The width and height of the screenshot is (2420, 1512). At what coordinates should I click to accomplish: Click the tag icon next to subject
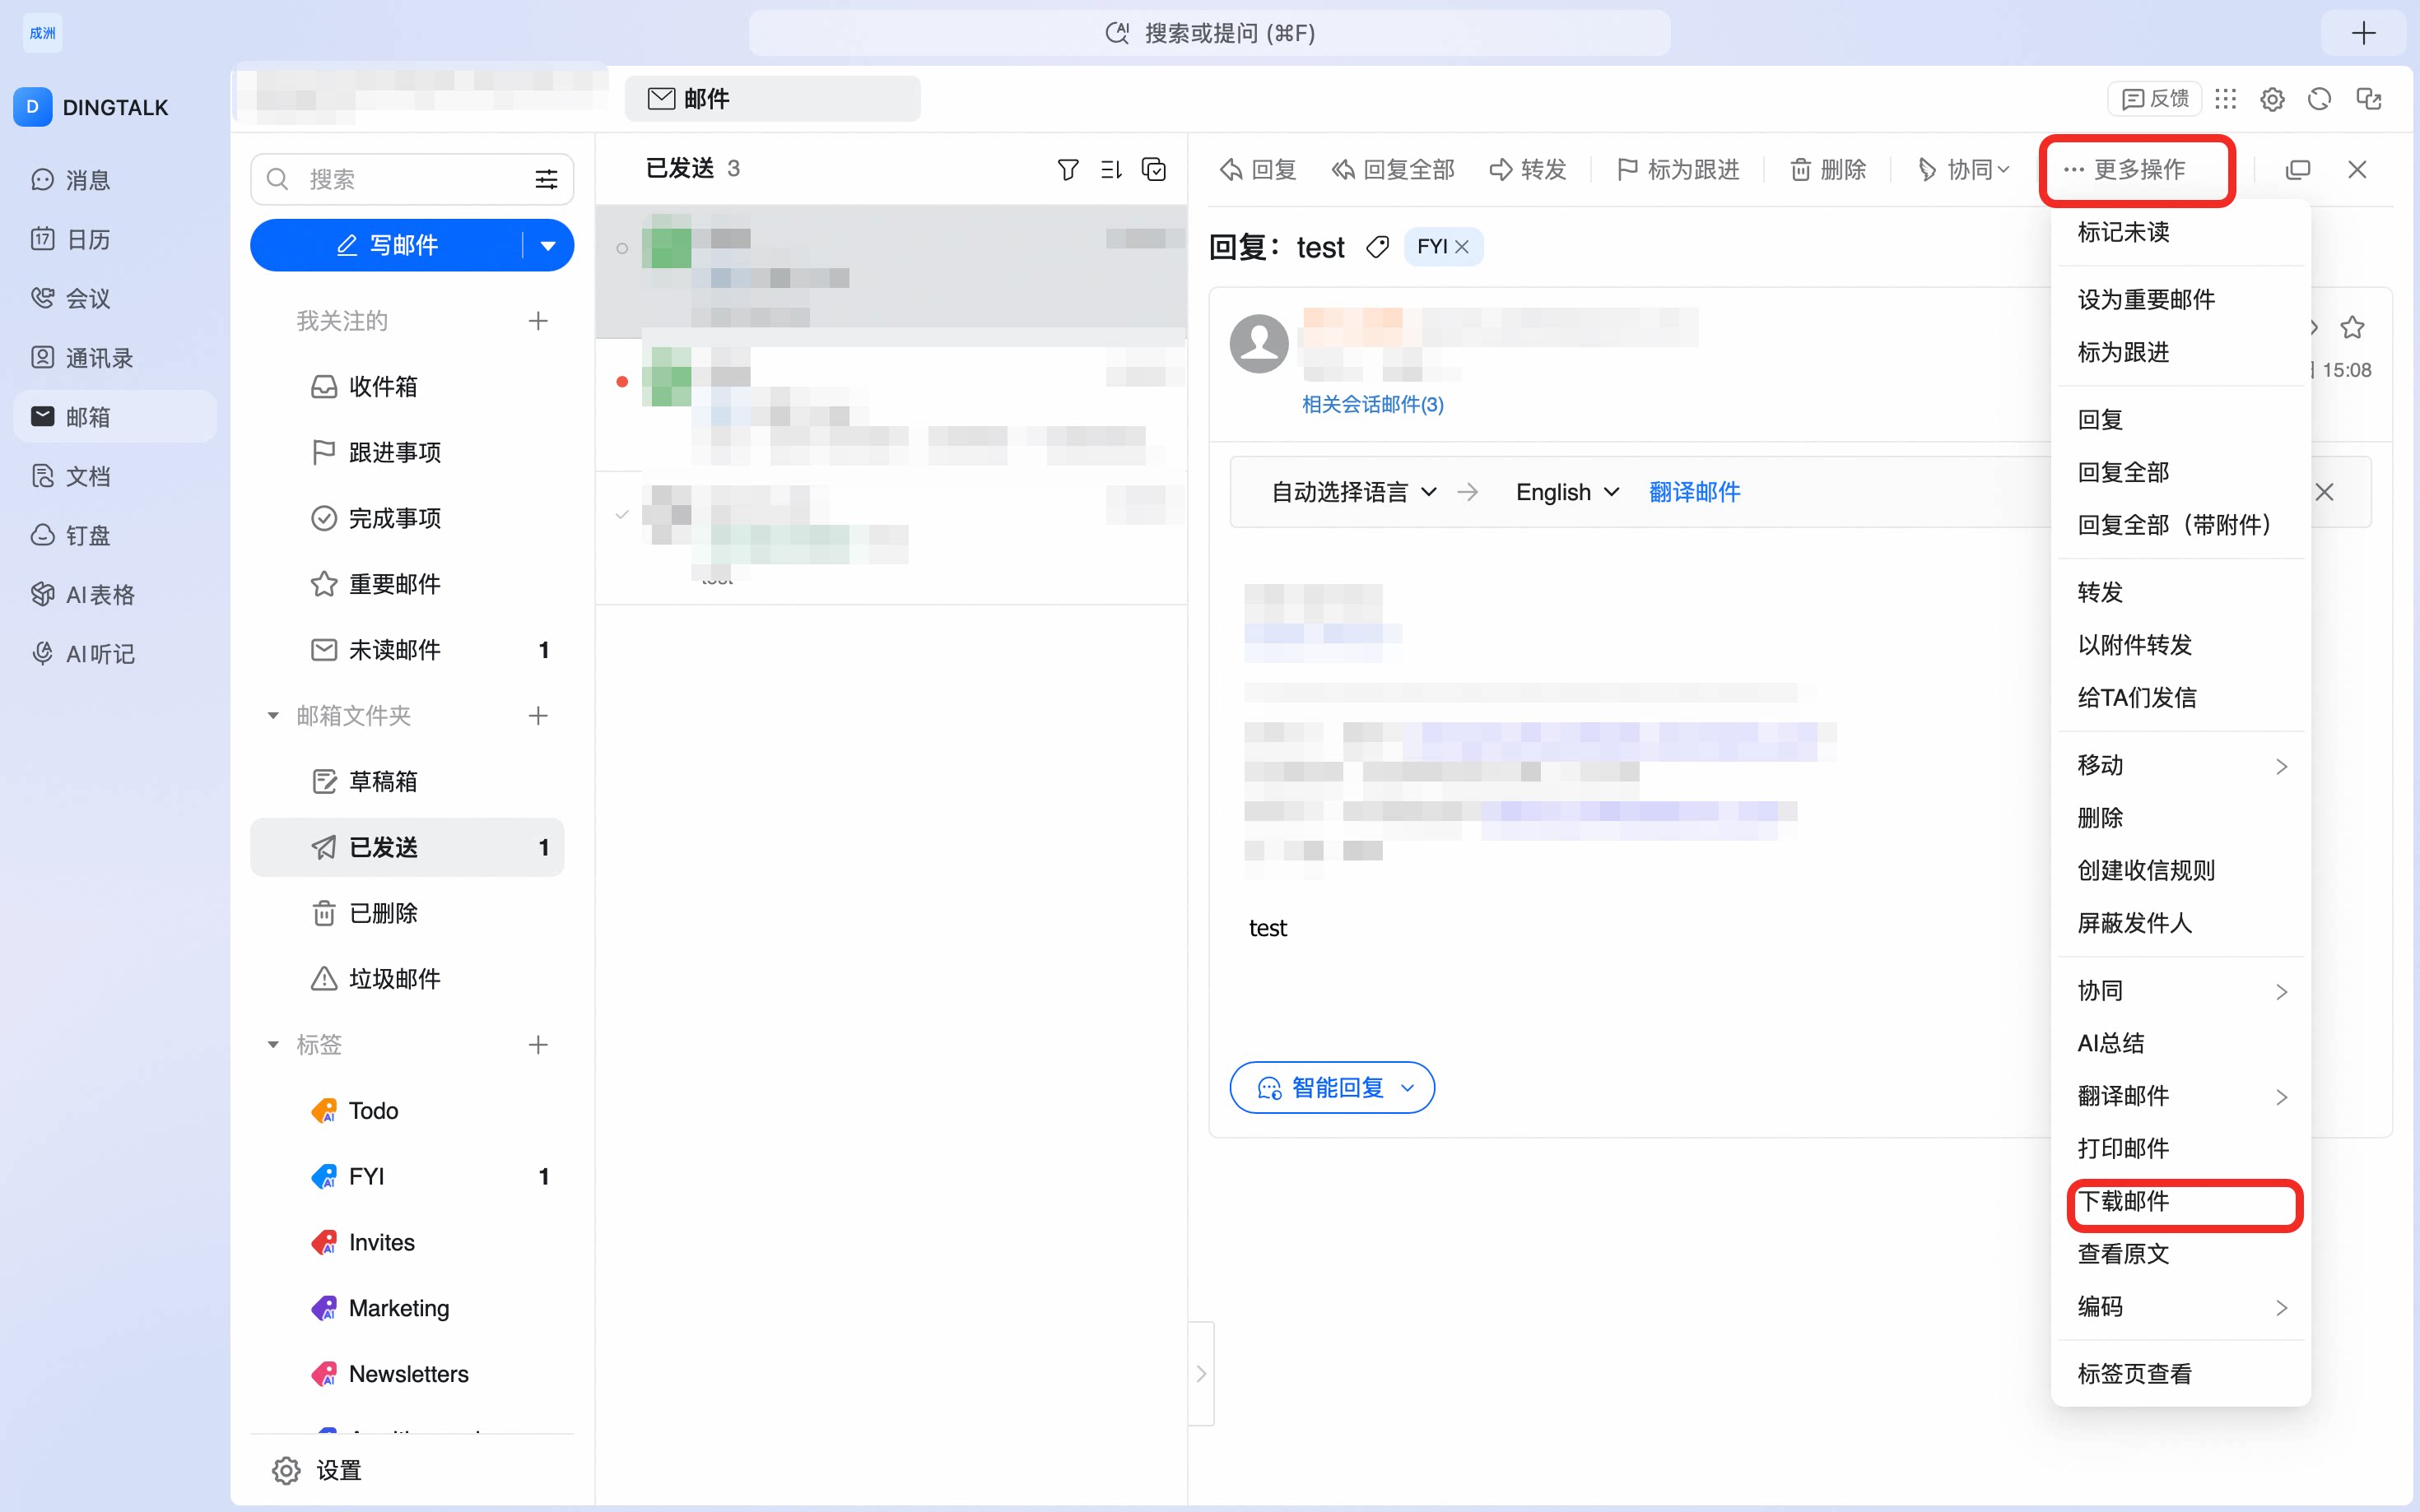point(1378,247)
